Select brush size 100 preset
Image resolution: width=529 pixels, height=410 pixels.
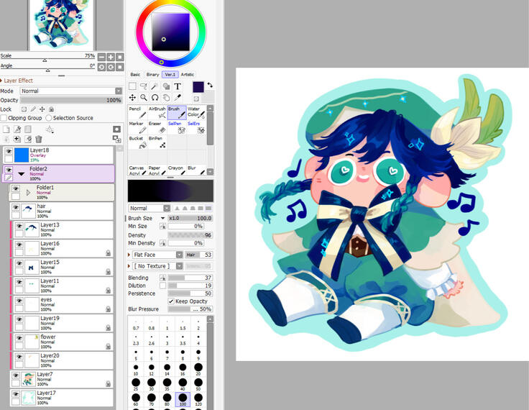(x=183, y=399)
